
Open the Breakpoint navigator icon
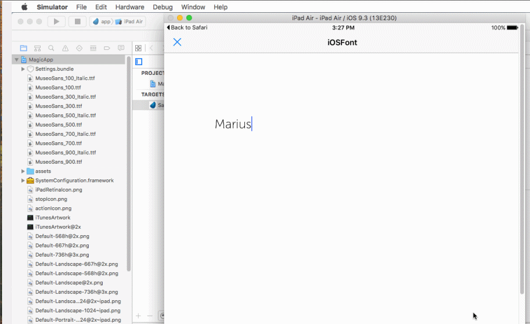click(107, 48)
